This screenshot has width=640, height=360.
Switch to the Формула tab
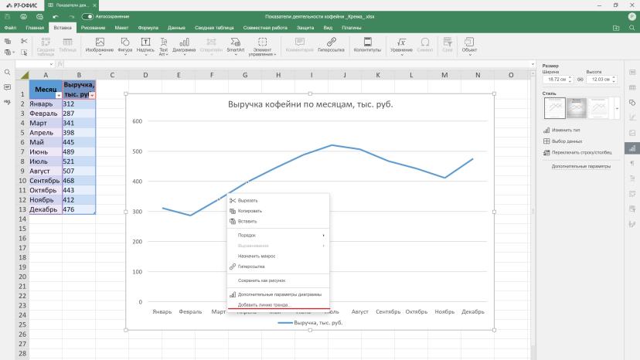(148, 28)
